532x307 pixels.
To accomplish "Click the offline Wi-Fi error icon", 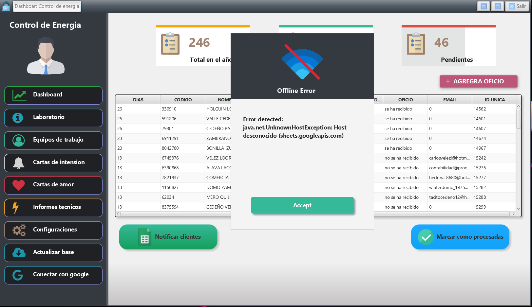I will coord(302,63).
